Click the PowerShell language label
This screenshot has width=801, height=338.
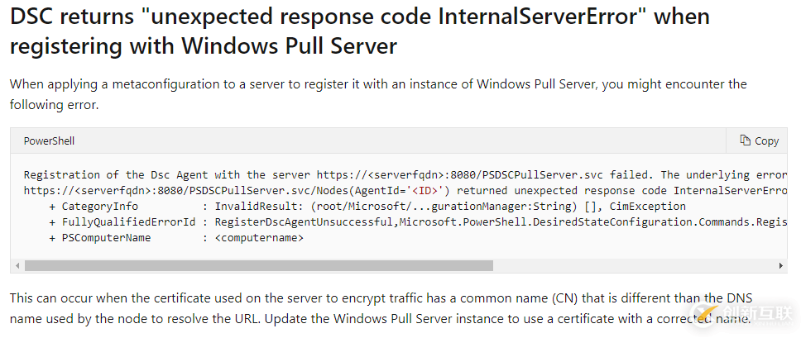[x=49, y=140]
